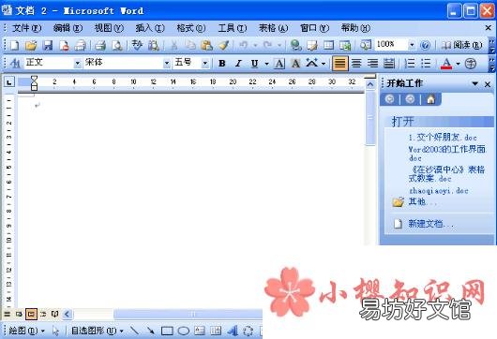
Task: Apply red font color A button
Action: click(446, 64)
